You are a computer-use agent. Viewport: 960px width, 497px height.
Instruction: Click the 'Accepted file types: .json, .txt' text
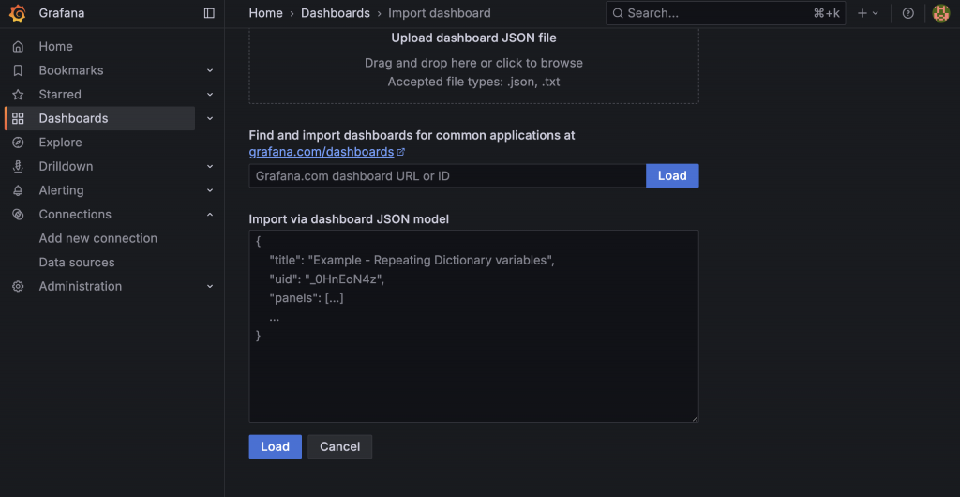point(473,82)
